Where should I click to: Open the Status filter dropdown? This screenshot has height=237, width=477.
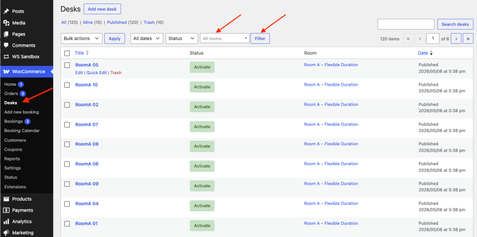point(182,39)
